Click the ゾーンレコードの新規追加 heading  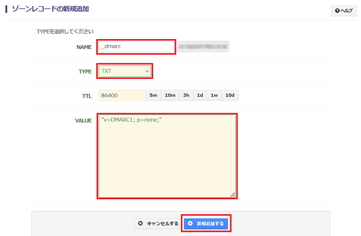point(51,9)
